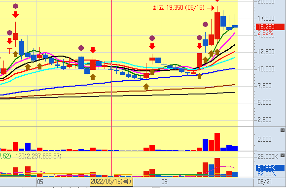Viewport: 286px width, 188px height.
Task: Click the 06/21 date label on time axis
Action: [x=265, y=182]
